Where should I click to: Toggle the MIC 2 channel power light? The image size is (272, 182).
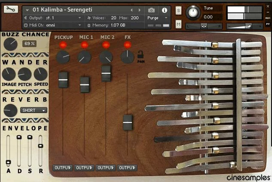tap(106, 45)
